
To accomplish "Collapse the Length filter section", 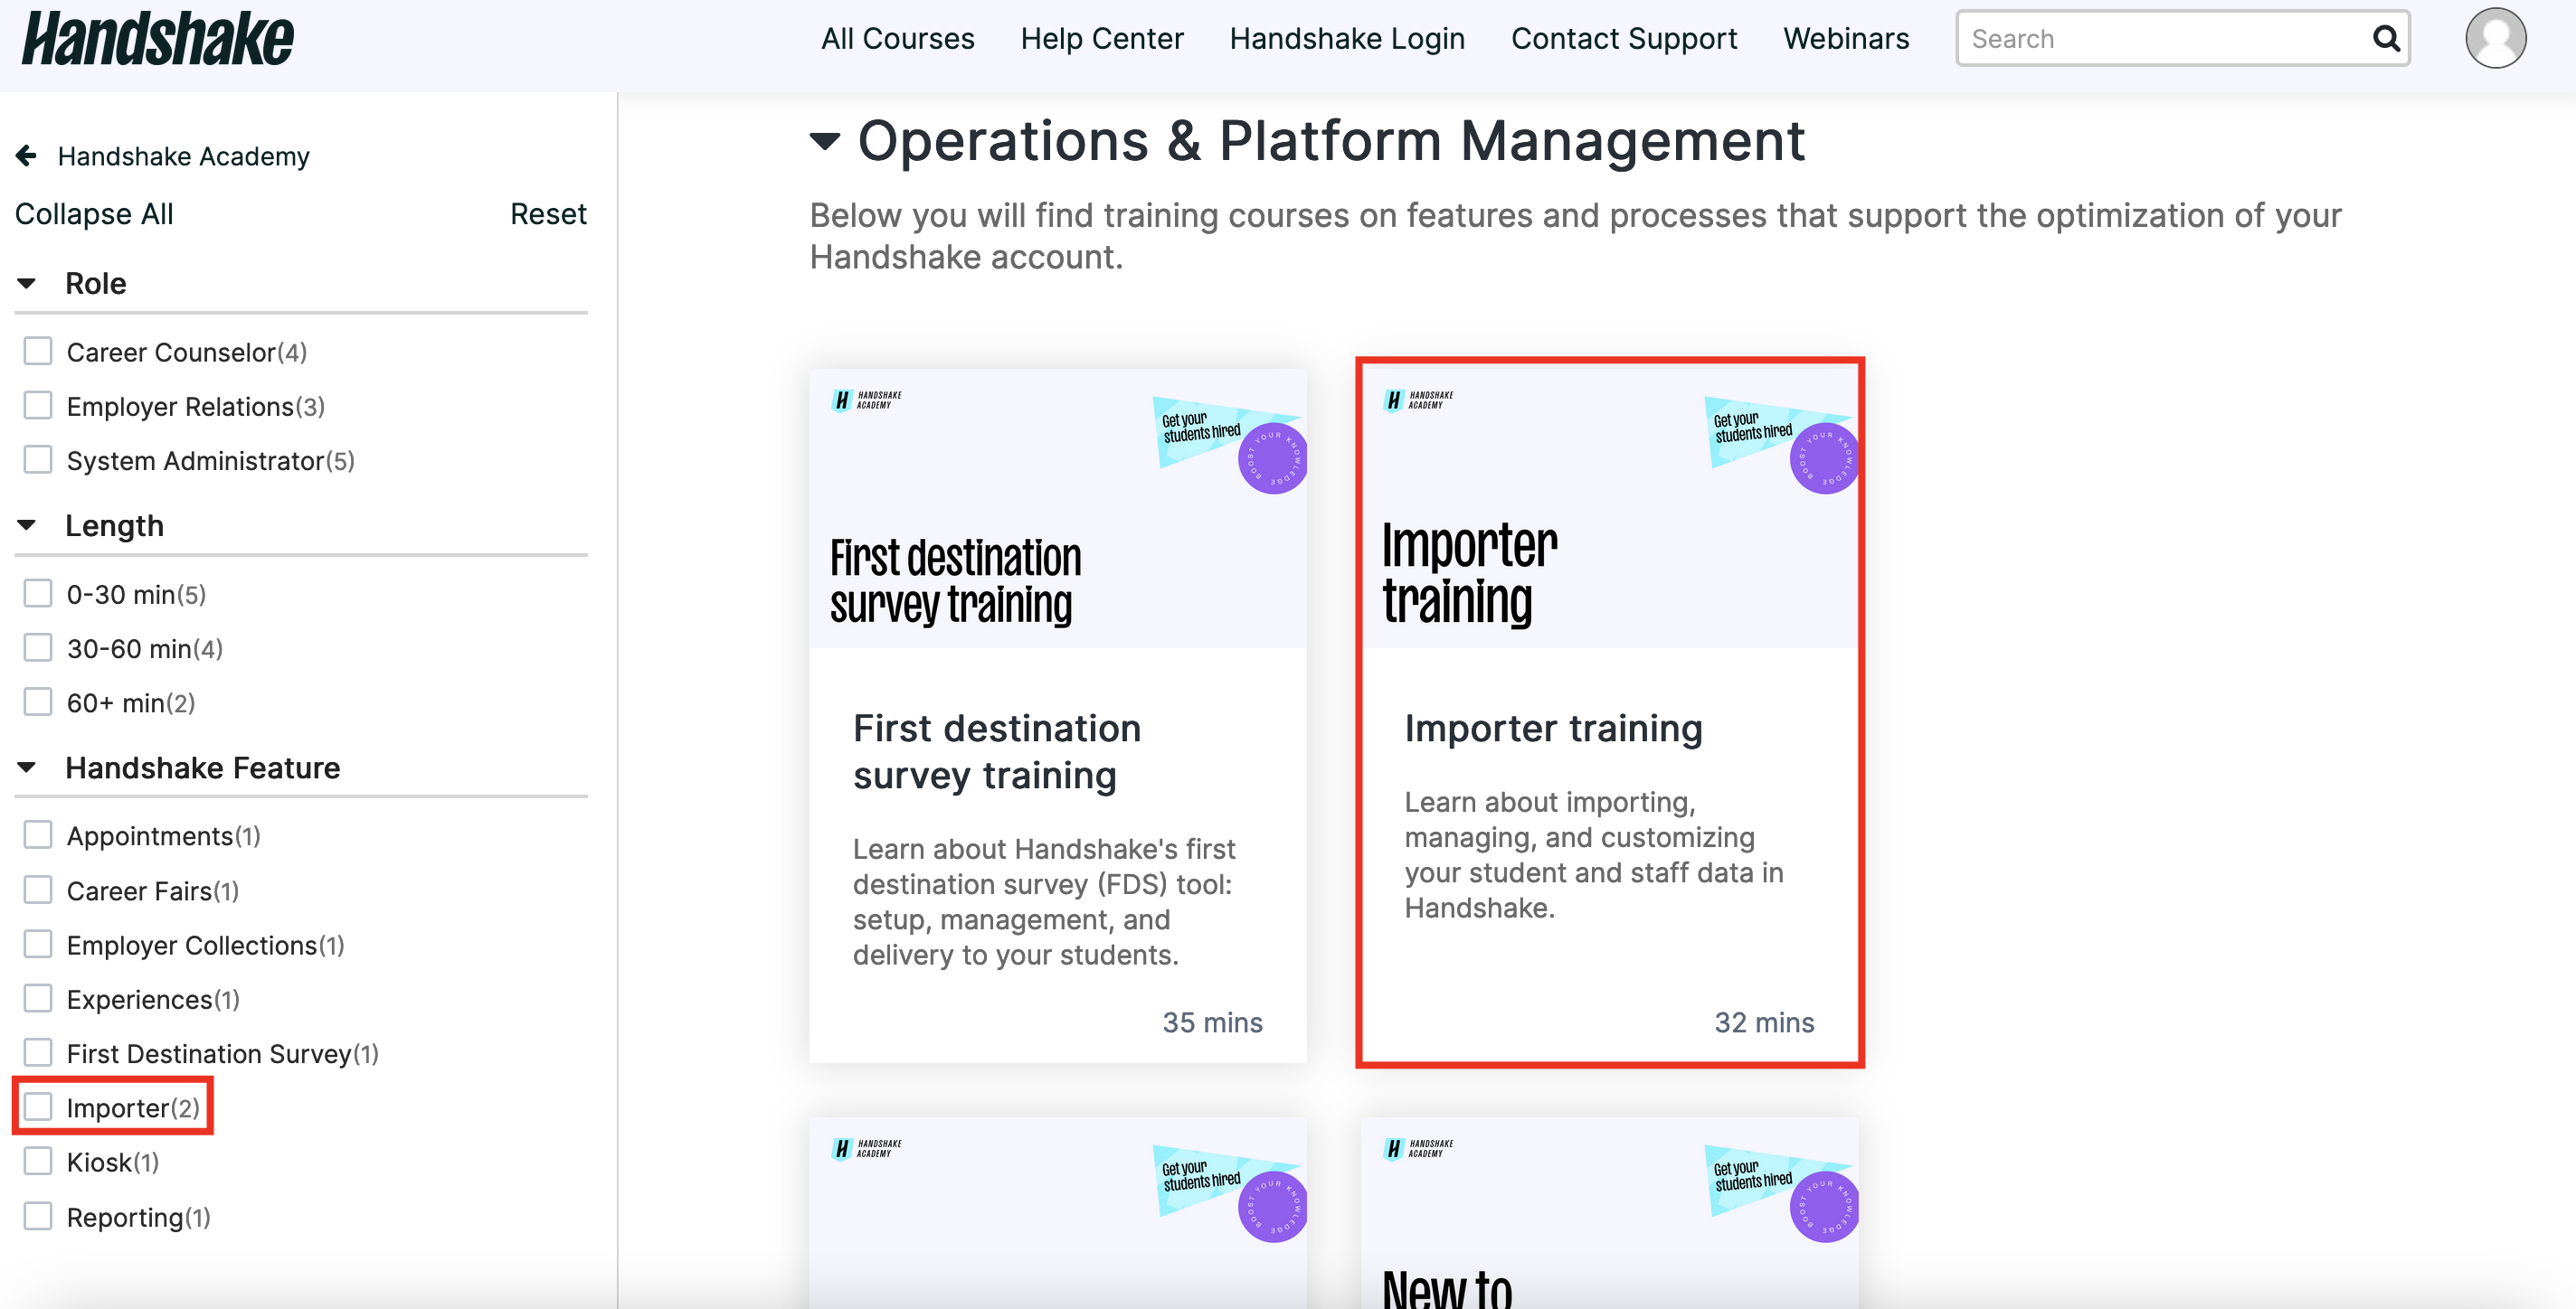I will 27,525.
